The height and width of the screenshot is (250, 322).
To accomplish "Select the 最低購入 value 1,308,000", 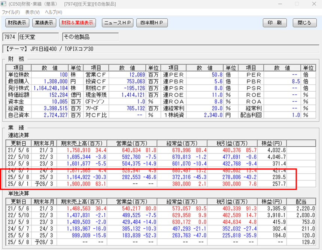I will click(x=56, y=82).
